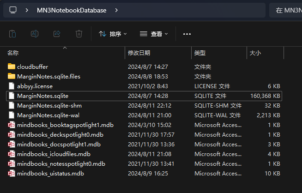Image resolution: width=302 pixels, height=193 pixels.
Task: Click the share toolbar icon
Action: click(x=57, y=34)
